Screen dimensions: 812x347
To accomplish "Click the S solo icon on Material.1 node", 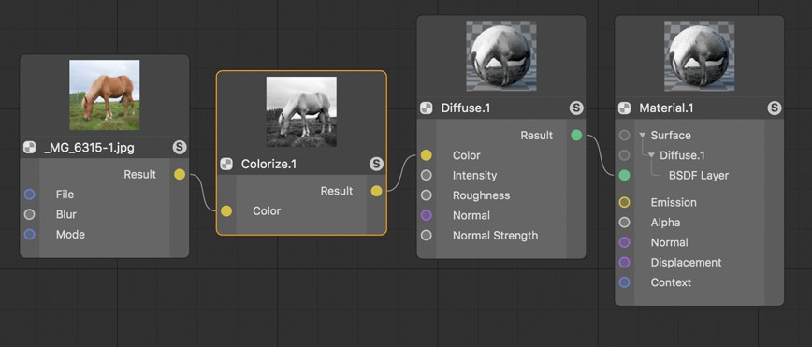I will [x=775, y=108].
